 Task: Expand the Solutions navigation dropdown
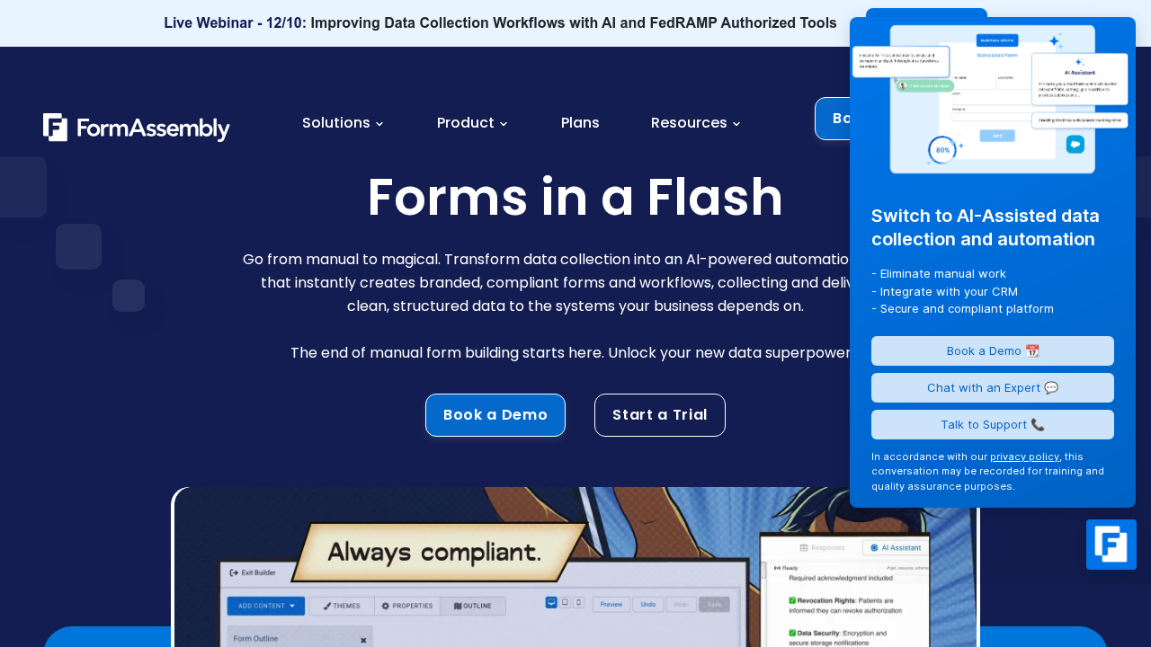tap(343, 123)
